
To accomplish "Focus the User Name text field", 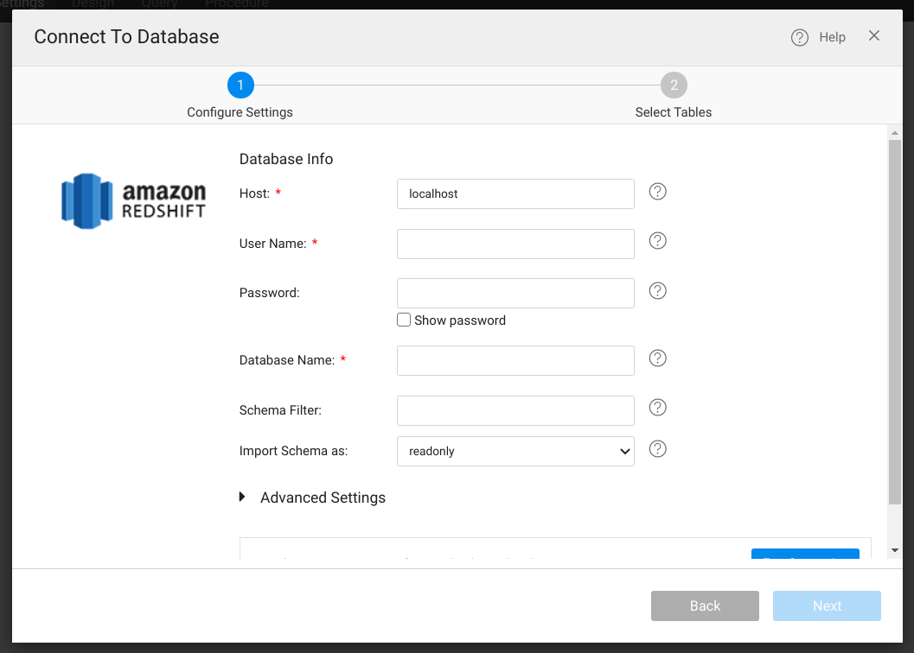I will (515, 244).
